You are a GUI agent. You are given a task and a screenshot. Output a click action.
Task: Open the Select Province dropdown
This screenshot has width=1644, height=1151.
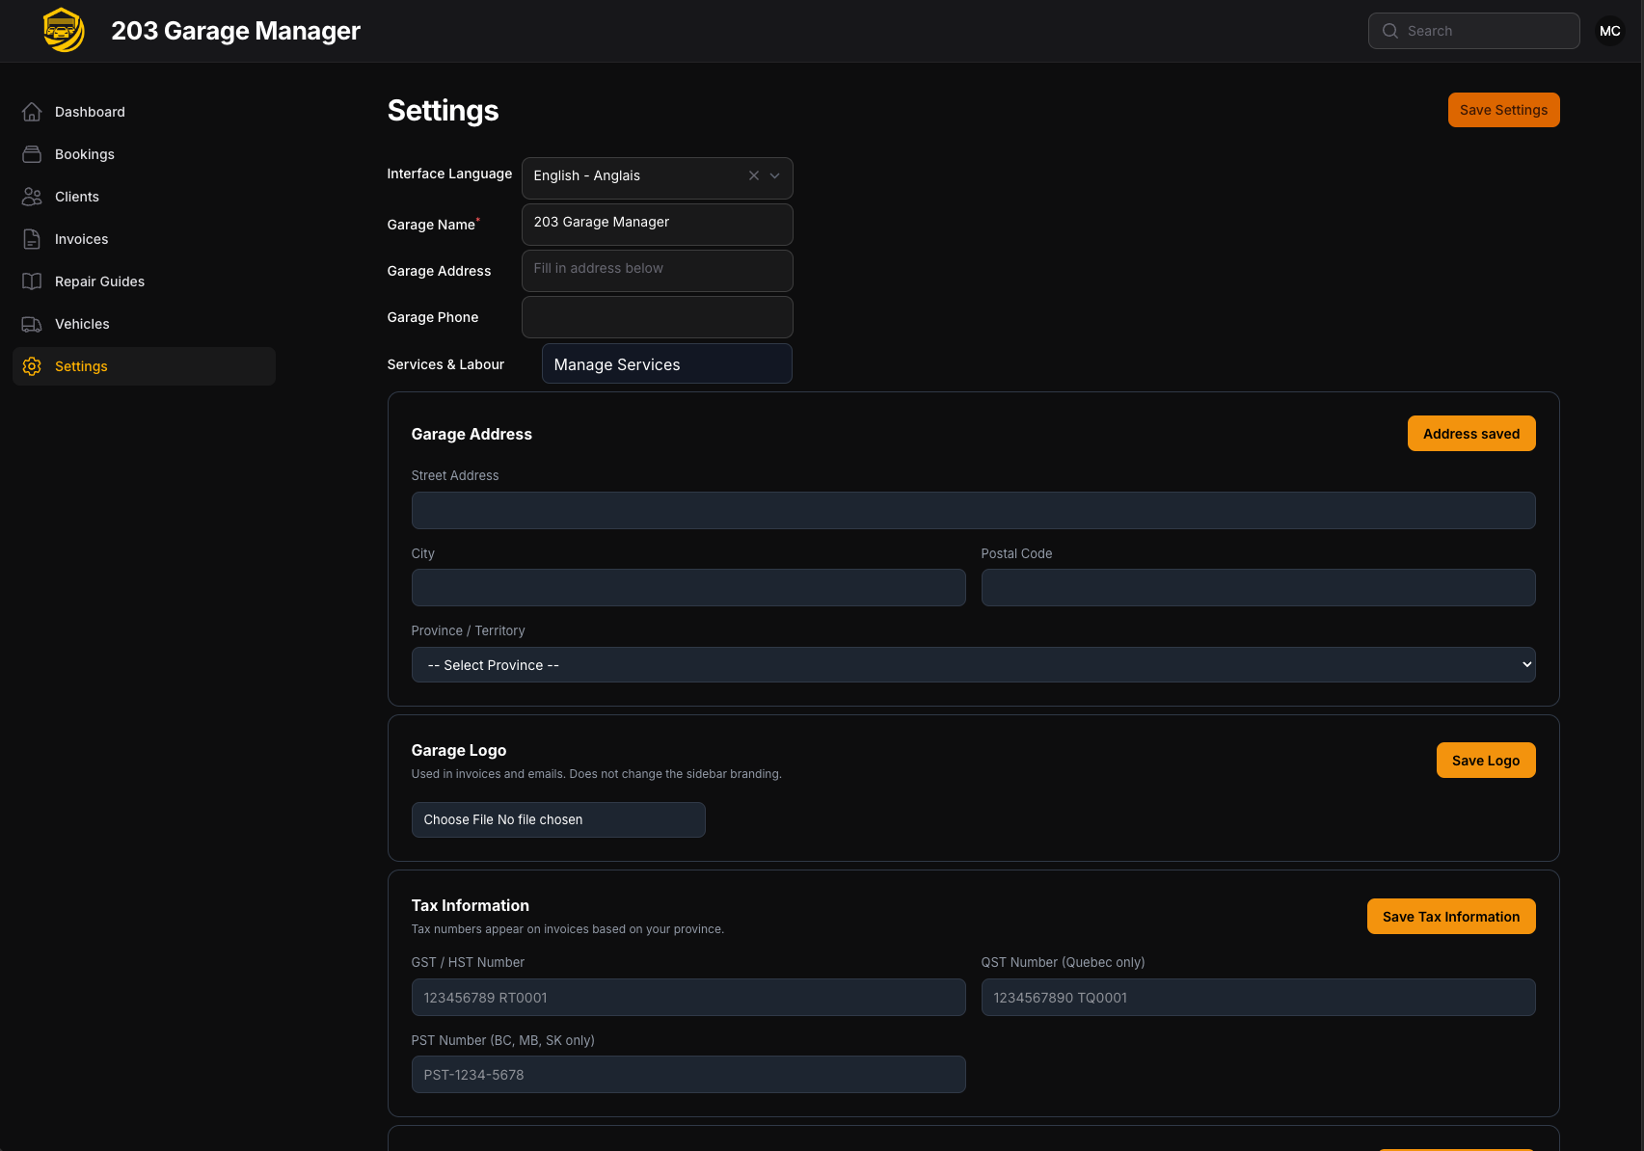click(x=973, y=665)
